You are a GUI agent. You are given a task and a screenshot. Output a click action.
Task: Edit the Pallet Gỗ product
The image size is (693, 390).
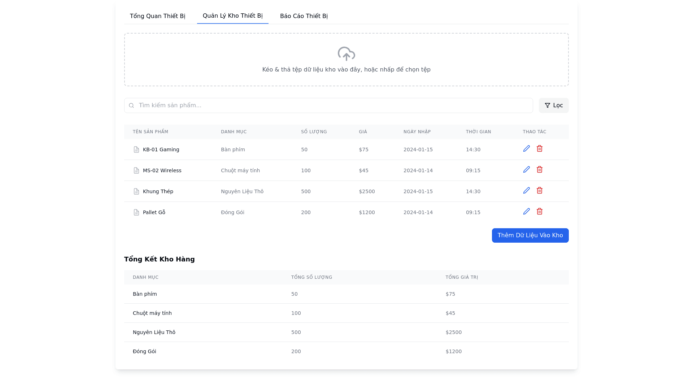(x=526, y=212)
